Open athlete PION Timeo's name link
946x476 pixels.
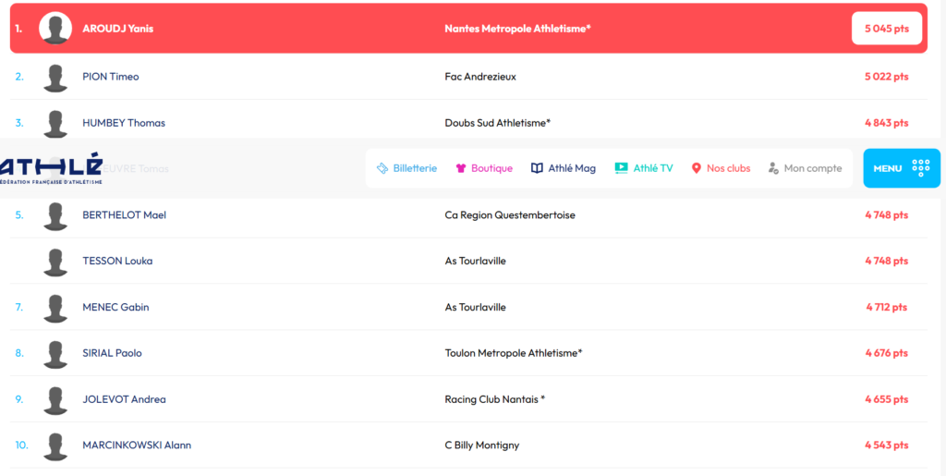click(111, 77)
